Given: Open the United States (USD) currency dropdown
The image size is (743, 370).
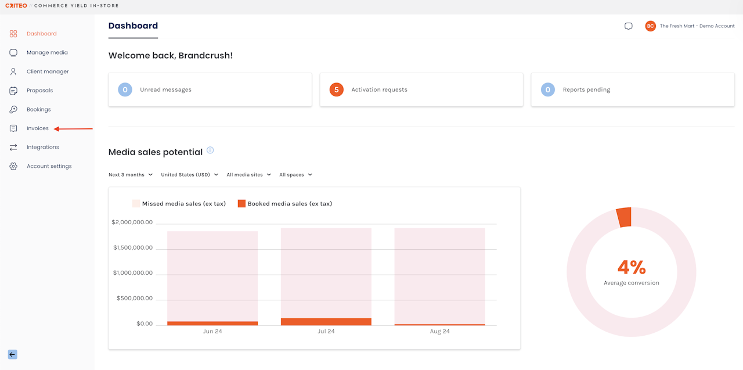Looking at the screenshot, I should (x=189, y=175).
